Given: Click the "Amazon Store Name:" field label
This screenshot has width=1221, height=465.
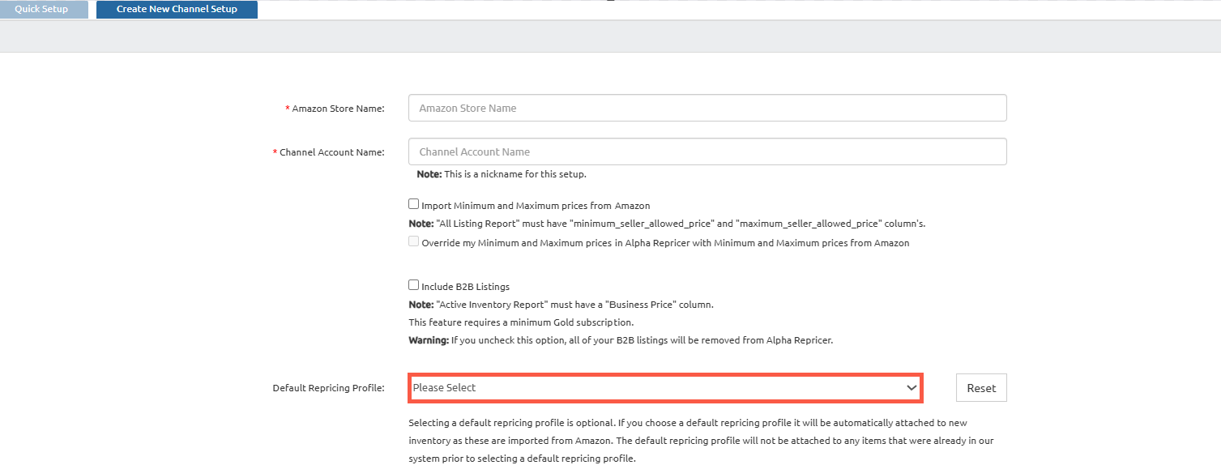Looking at the screenshot, I should (338, 109).
